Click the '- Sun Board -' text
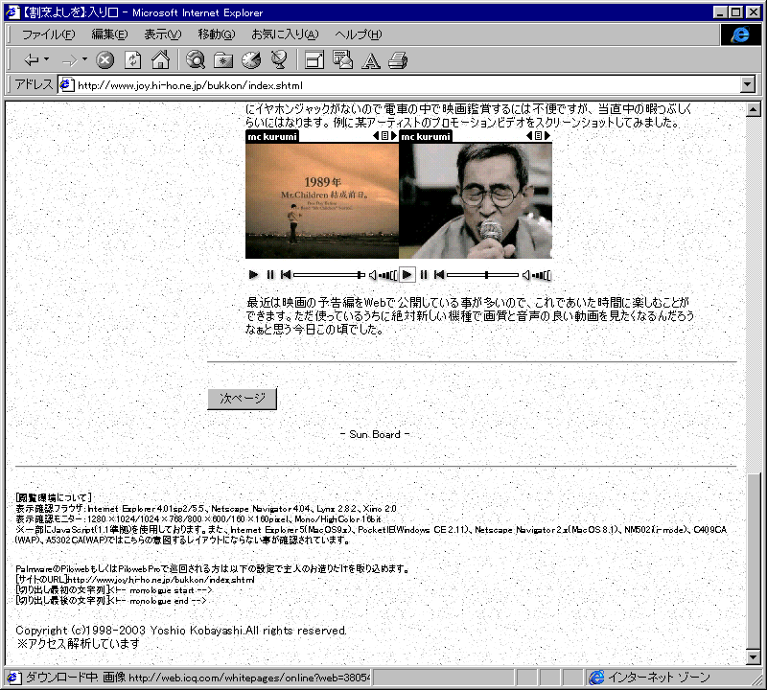 [x=375, y=434]
